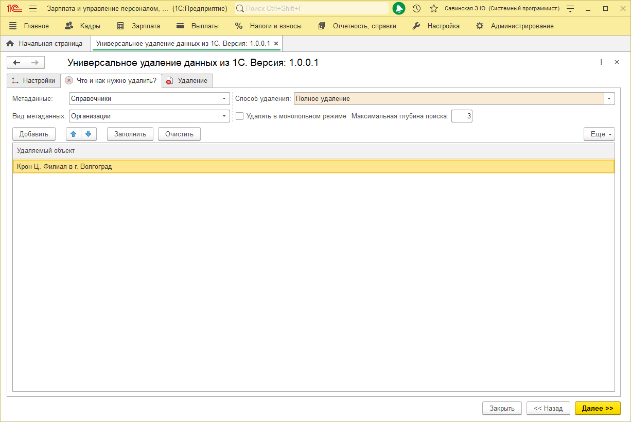Image resolution: width=631 pixels, height=422 pixels.
Task: Open the hamburger main menu icon
Action: click(33, 9)
